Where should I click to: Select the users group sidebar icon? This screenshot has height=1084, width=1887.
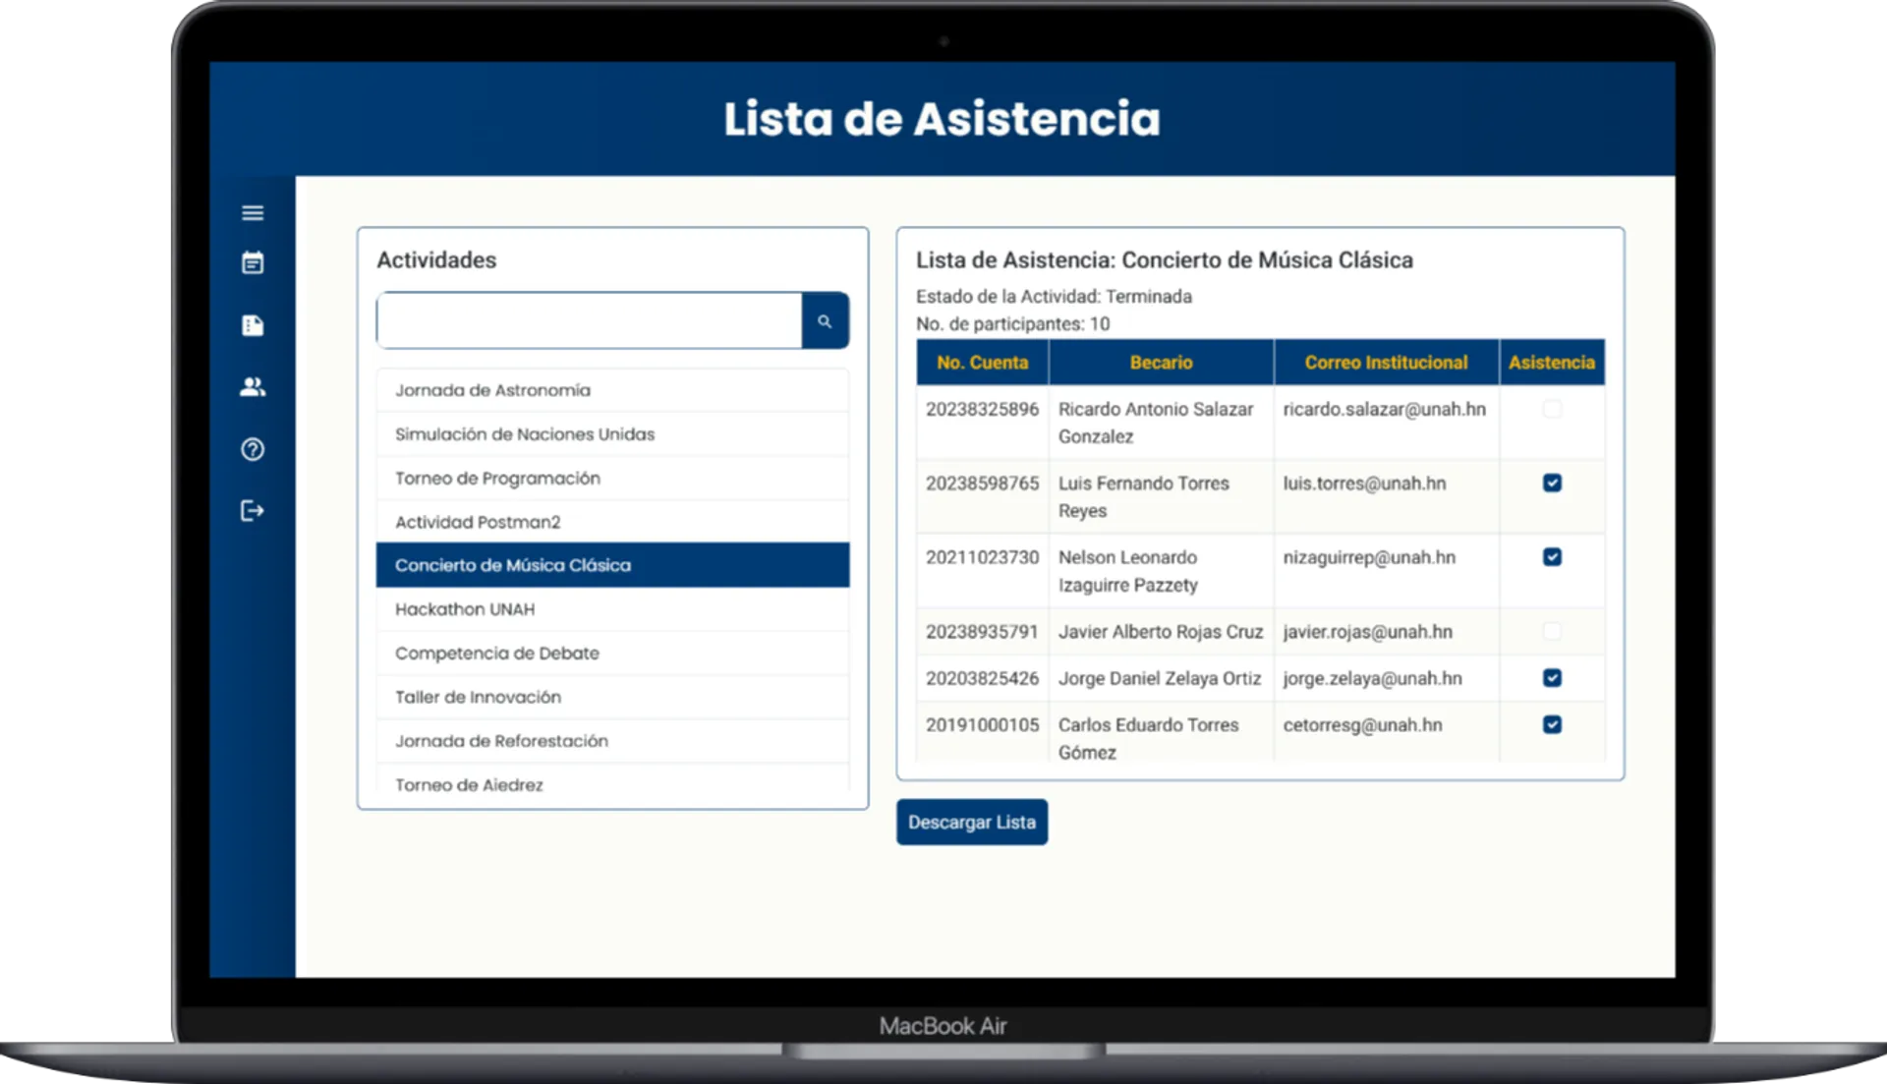[253, 387]
